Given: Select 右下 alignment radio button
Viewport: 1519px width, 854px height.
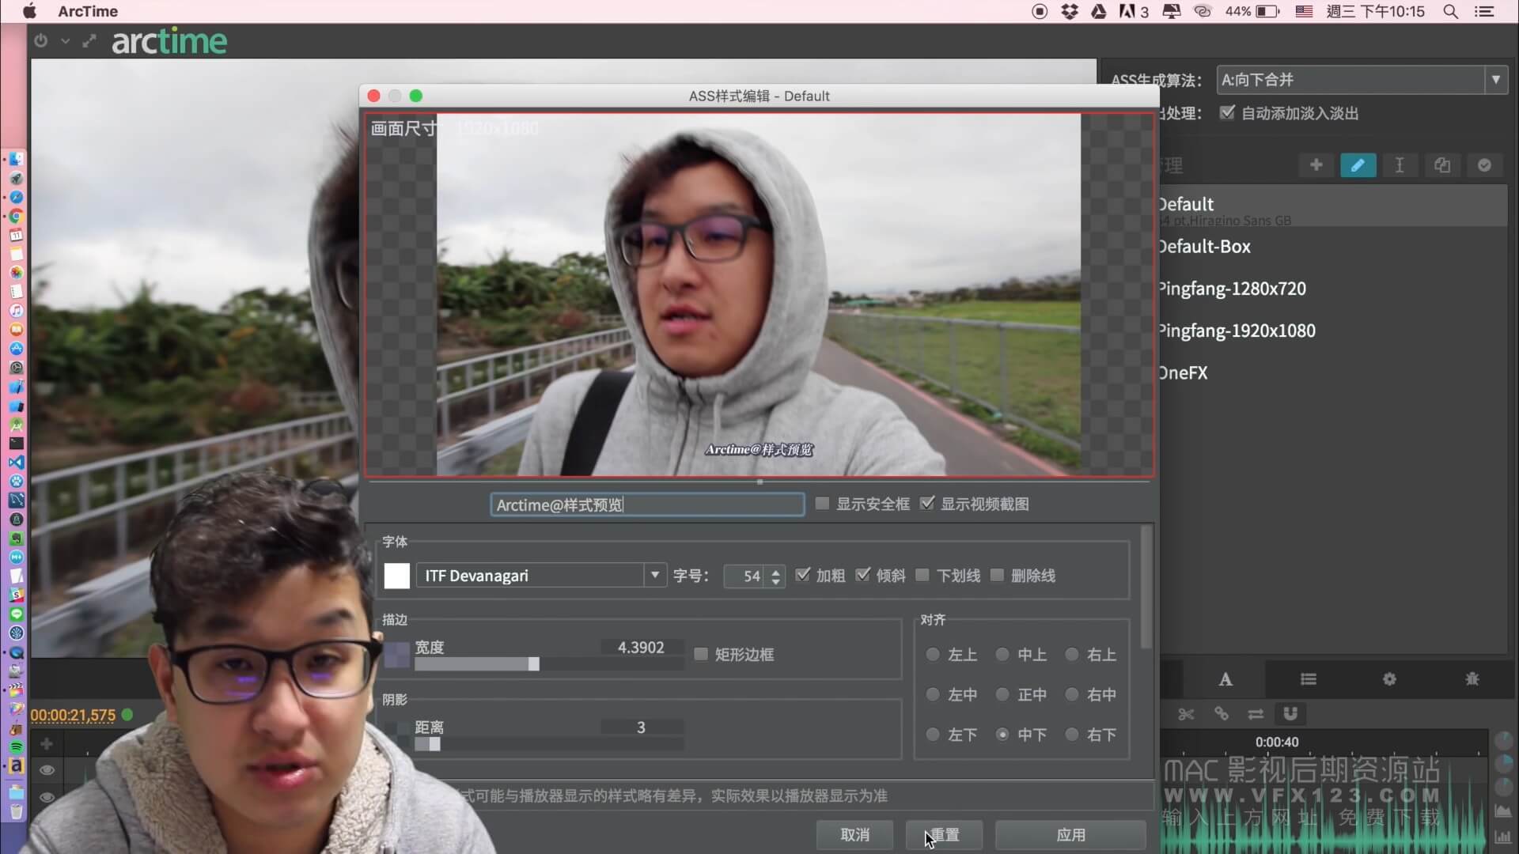Looking at the screenshot, I should (x=1072, y=735).
